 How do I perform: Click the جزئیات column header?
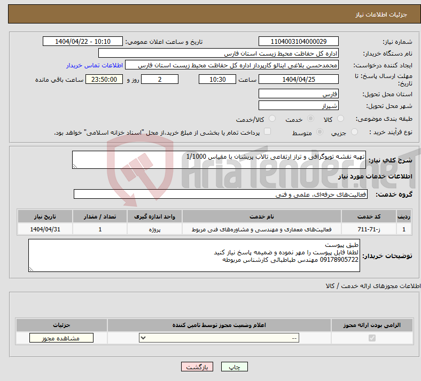pyautogui.click(x=61, y=325)
